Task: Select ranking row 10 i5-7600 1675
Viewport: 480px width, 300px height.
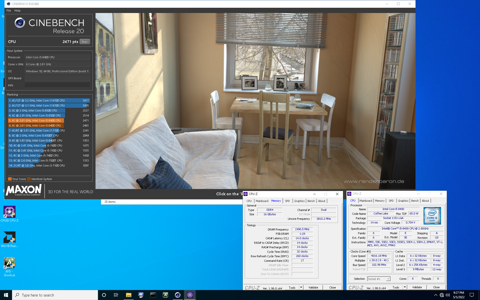Action: [49, 145]
